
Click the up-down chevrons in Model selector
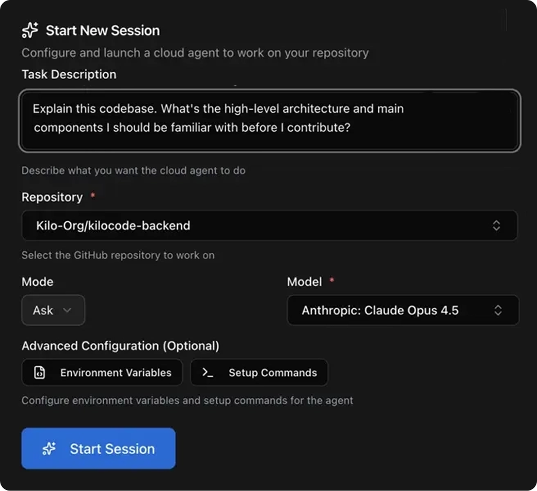coord(498,310)
